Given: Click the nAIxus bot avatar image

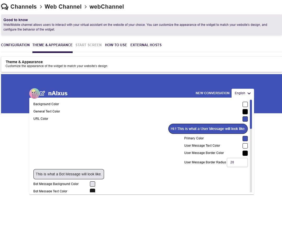Looking at the screenshot, I should [34, 93].
